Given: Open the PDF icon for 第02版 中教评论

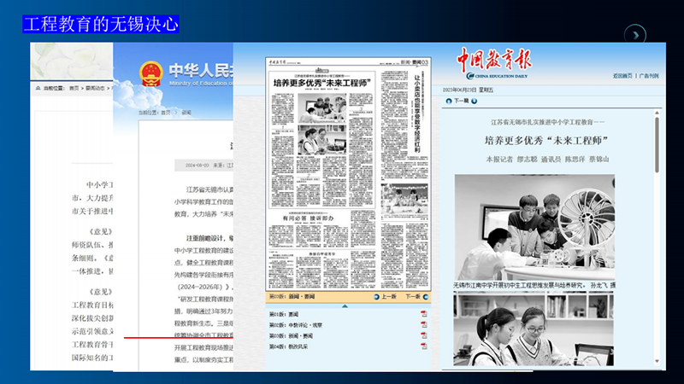Looking at the screenshot, I should pos(423,325).
